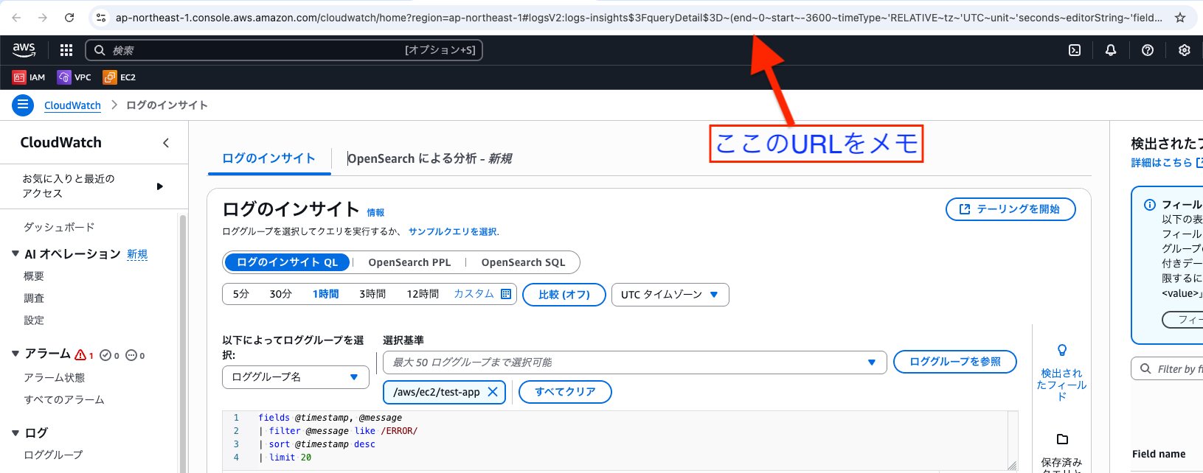
Task: Collapse the CloudWatch side panel
Action: pyautogui.click(x=166, y=143)
